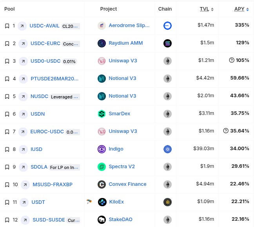Click the Base chain icon for USDC-AVAIL
The height and width of the screenshot is (227, 254).
(167, 25)
